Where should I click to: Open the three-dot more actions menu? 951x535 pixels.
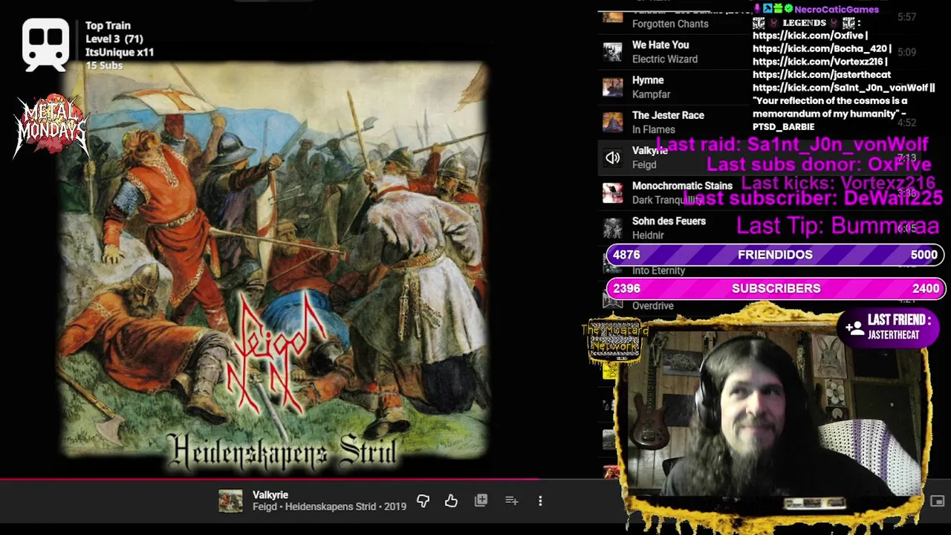(x=540, y=501)
